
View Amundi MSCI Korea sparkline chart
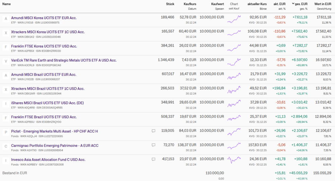pyautogui.click(x=234, y=19)
